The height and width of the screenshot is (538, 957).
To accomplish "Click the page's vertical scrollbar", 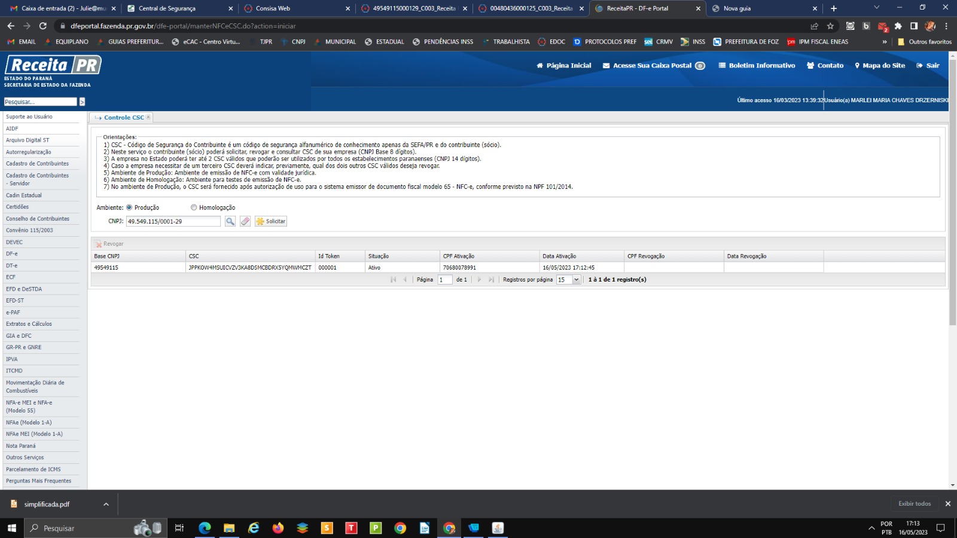I will [x=953, y=239].
